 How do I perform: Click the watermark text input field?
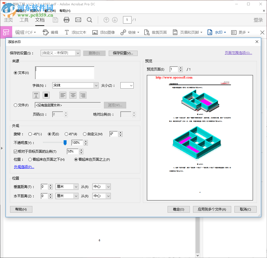(65, 73)
